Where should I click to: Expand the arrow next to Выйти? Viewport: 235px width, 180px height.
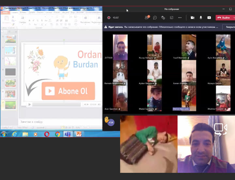pyautogui.click(x=234, y=18)
